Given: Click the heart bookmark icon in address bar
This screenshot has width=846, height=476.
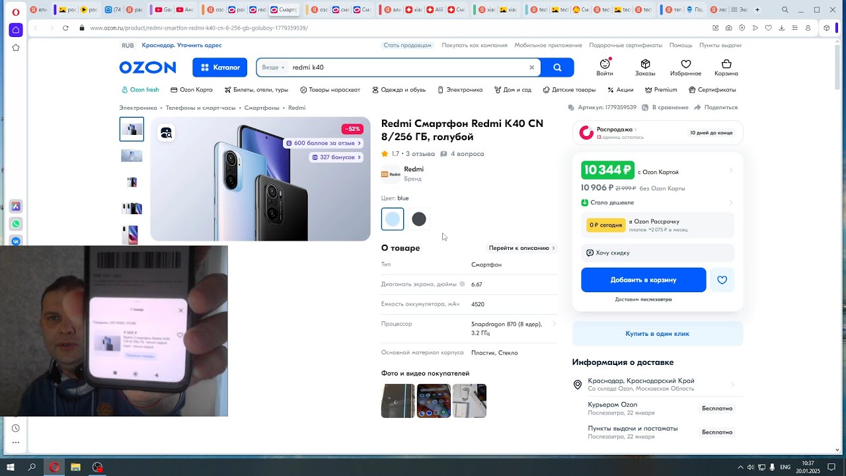Looking at the screenshot, I should [x=768, y=28].
